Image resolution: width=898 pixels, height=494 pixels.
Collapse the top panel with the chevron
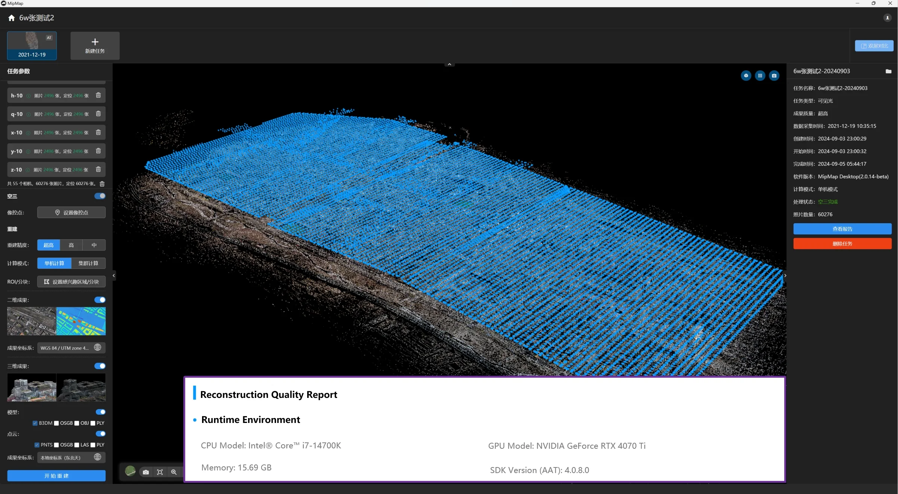449,64
